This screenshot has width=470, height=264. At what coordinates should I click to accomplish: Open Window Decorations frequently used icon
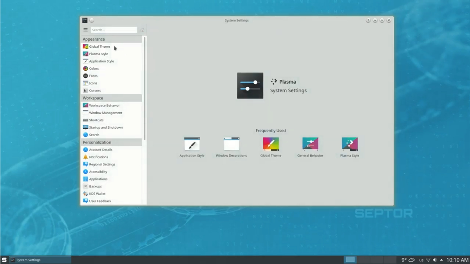tap(231, 144)
